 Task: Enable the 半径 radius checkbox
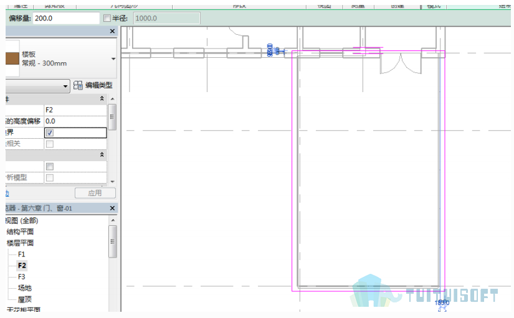(107, 18)
